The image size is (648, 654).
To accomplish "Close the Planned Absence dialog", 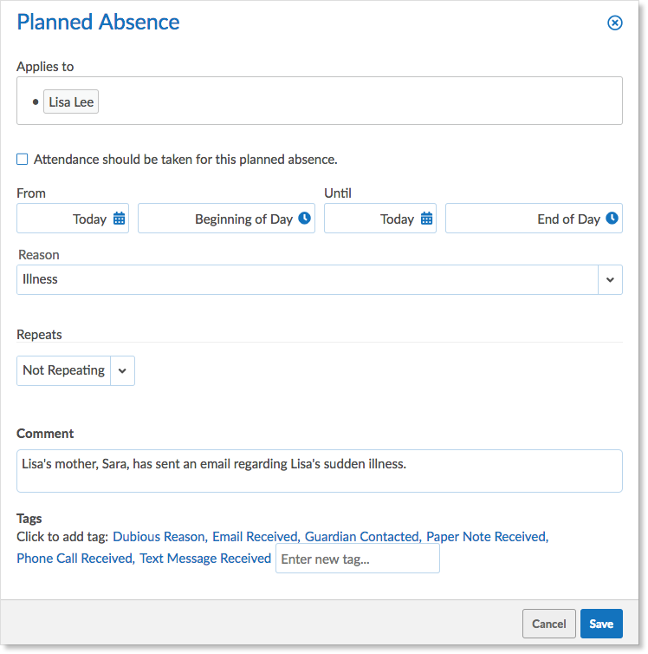I will (x=615, y=23).
